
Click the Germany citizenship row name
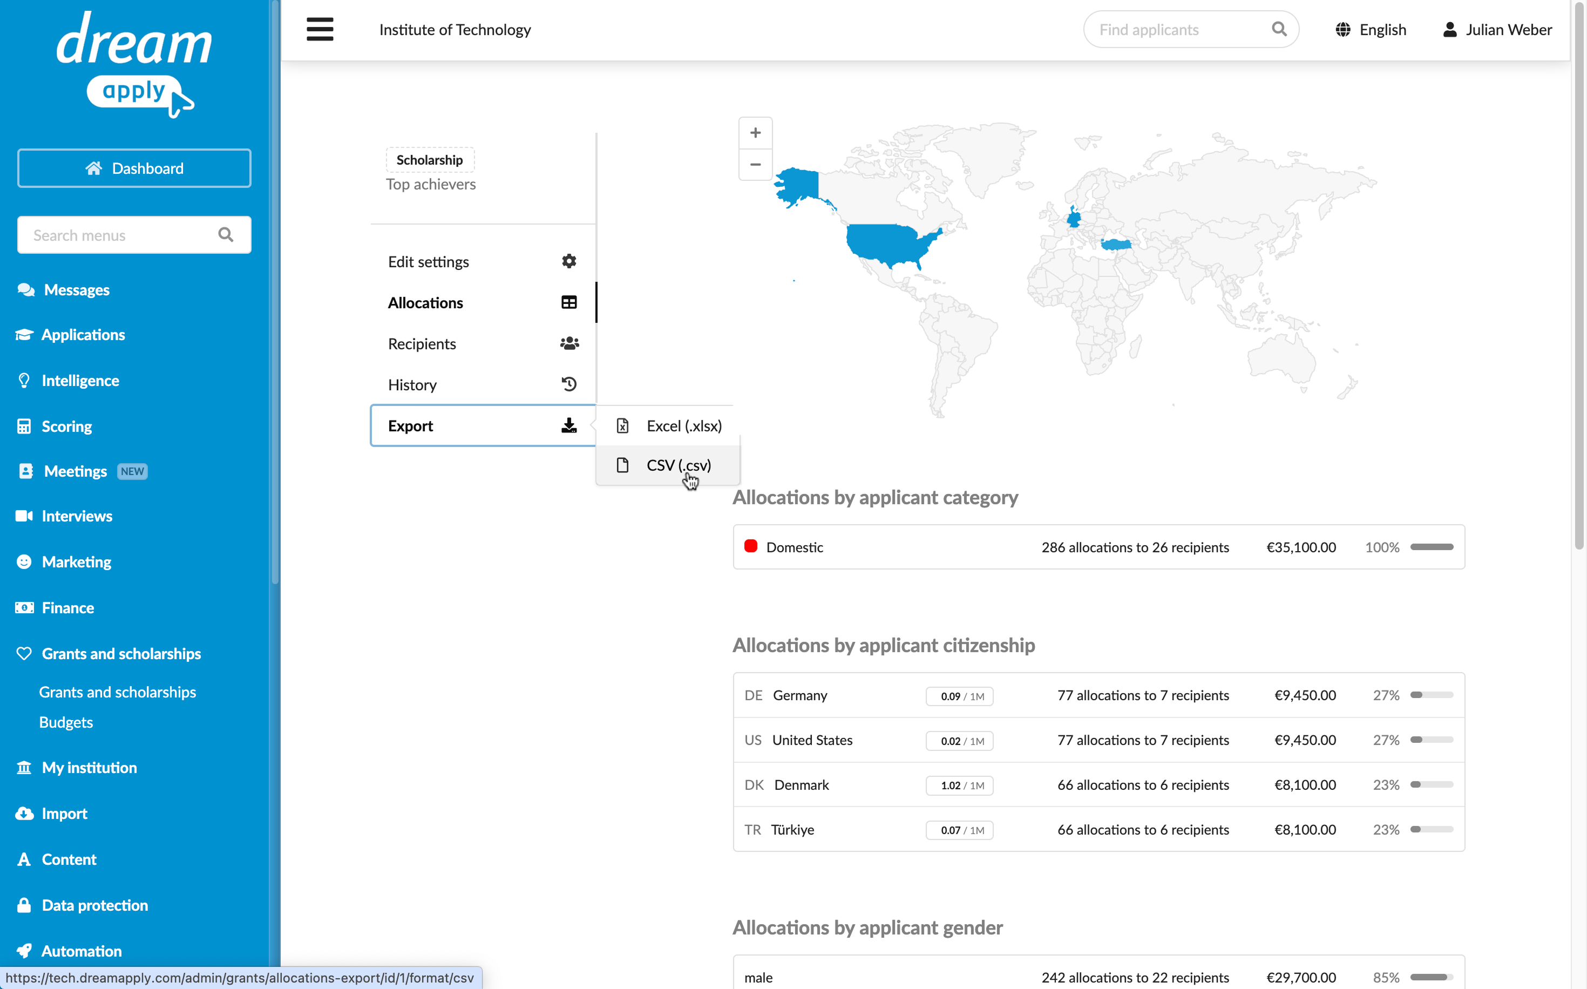(x=800, y=695)
